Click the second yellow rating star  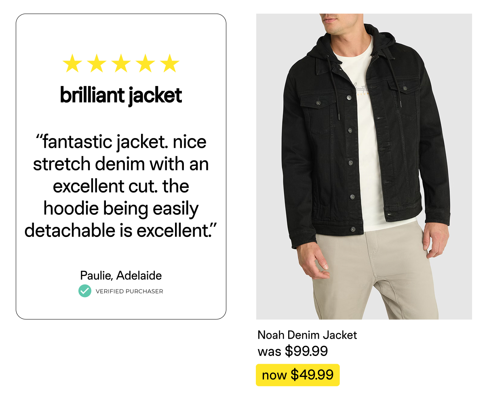97,63
